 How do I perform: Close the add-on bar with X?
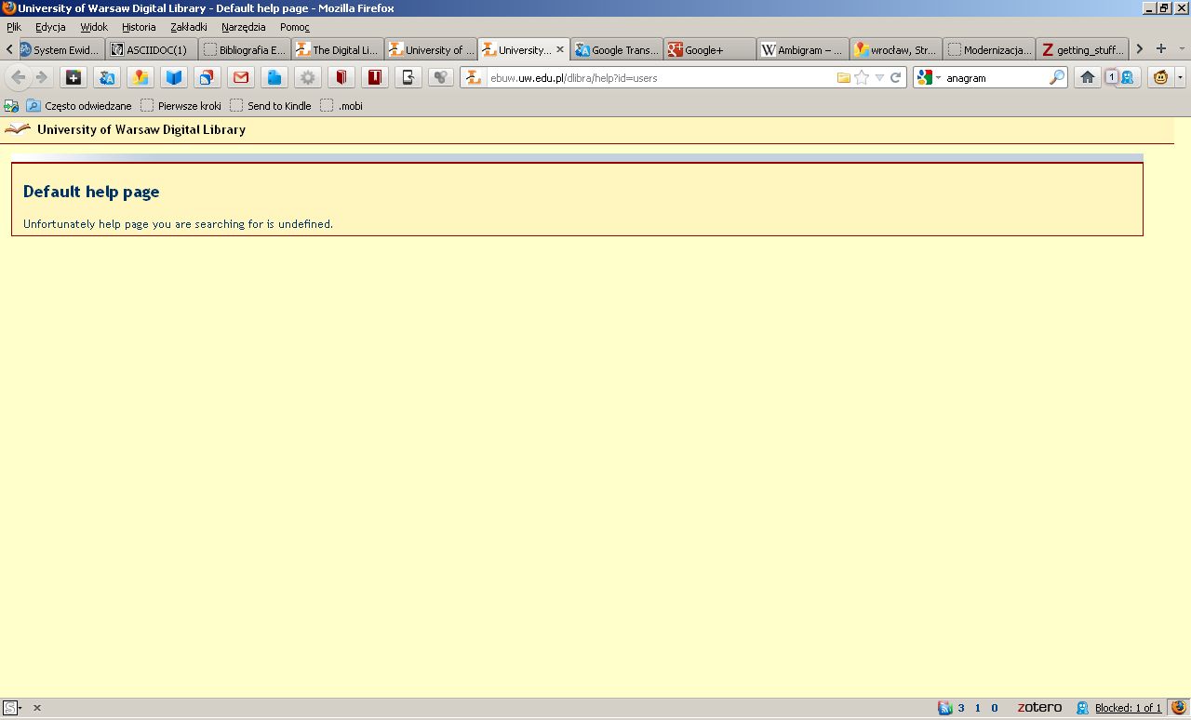[37, 708]
